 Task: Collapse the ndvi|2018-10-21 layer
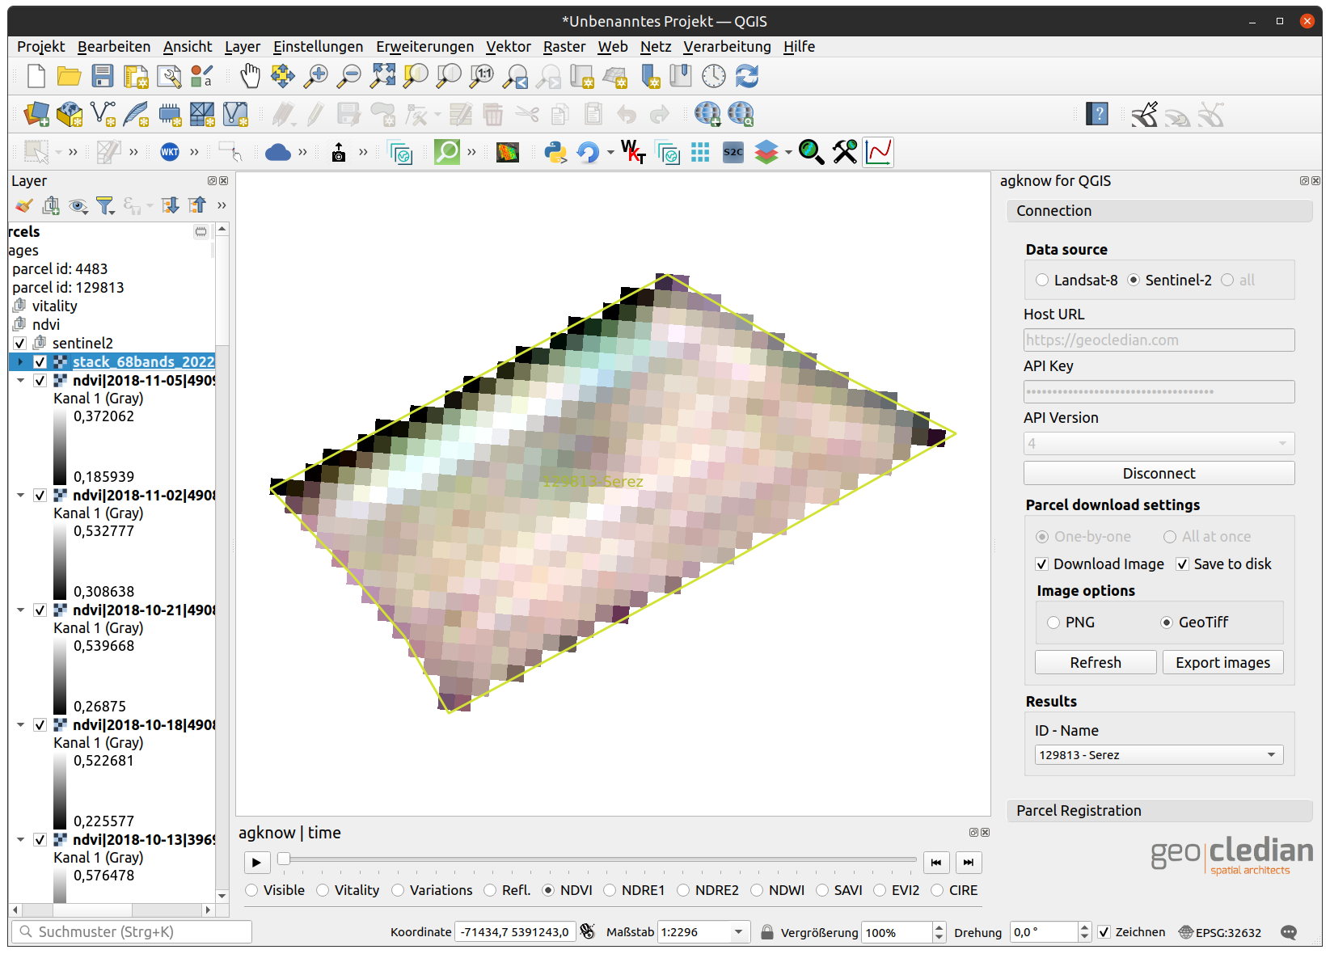pyautogui.click(x=20, y=610)
